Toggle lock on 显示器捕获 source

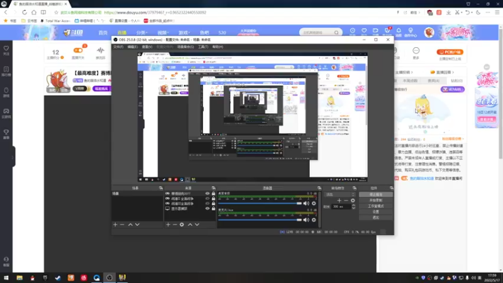point(213,209)
